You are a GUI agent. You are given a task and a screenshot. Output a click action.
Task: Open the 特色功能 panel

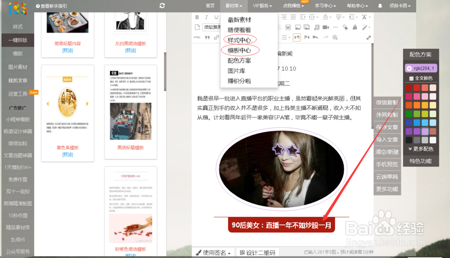[x=421, y=161]
